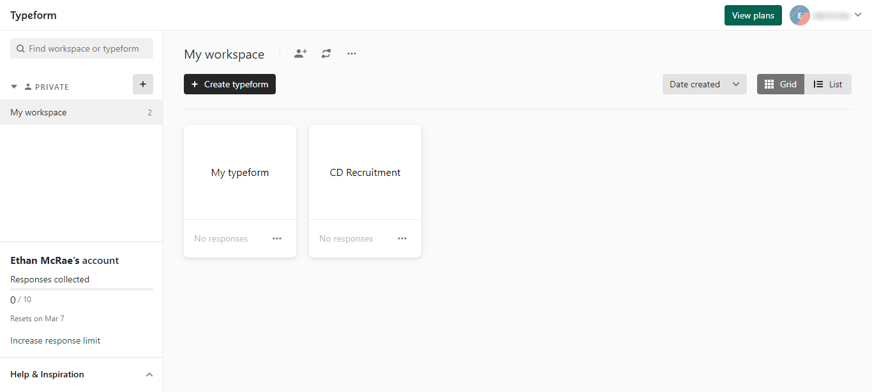Open the Date created sort dropdown

coord(705,84)
